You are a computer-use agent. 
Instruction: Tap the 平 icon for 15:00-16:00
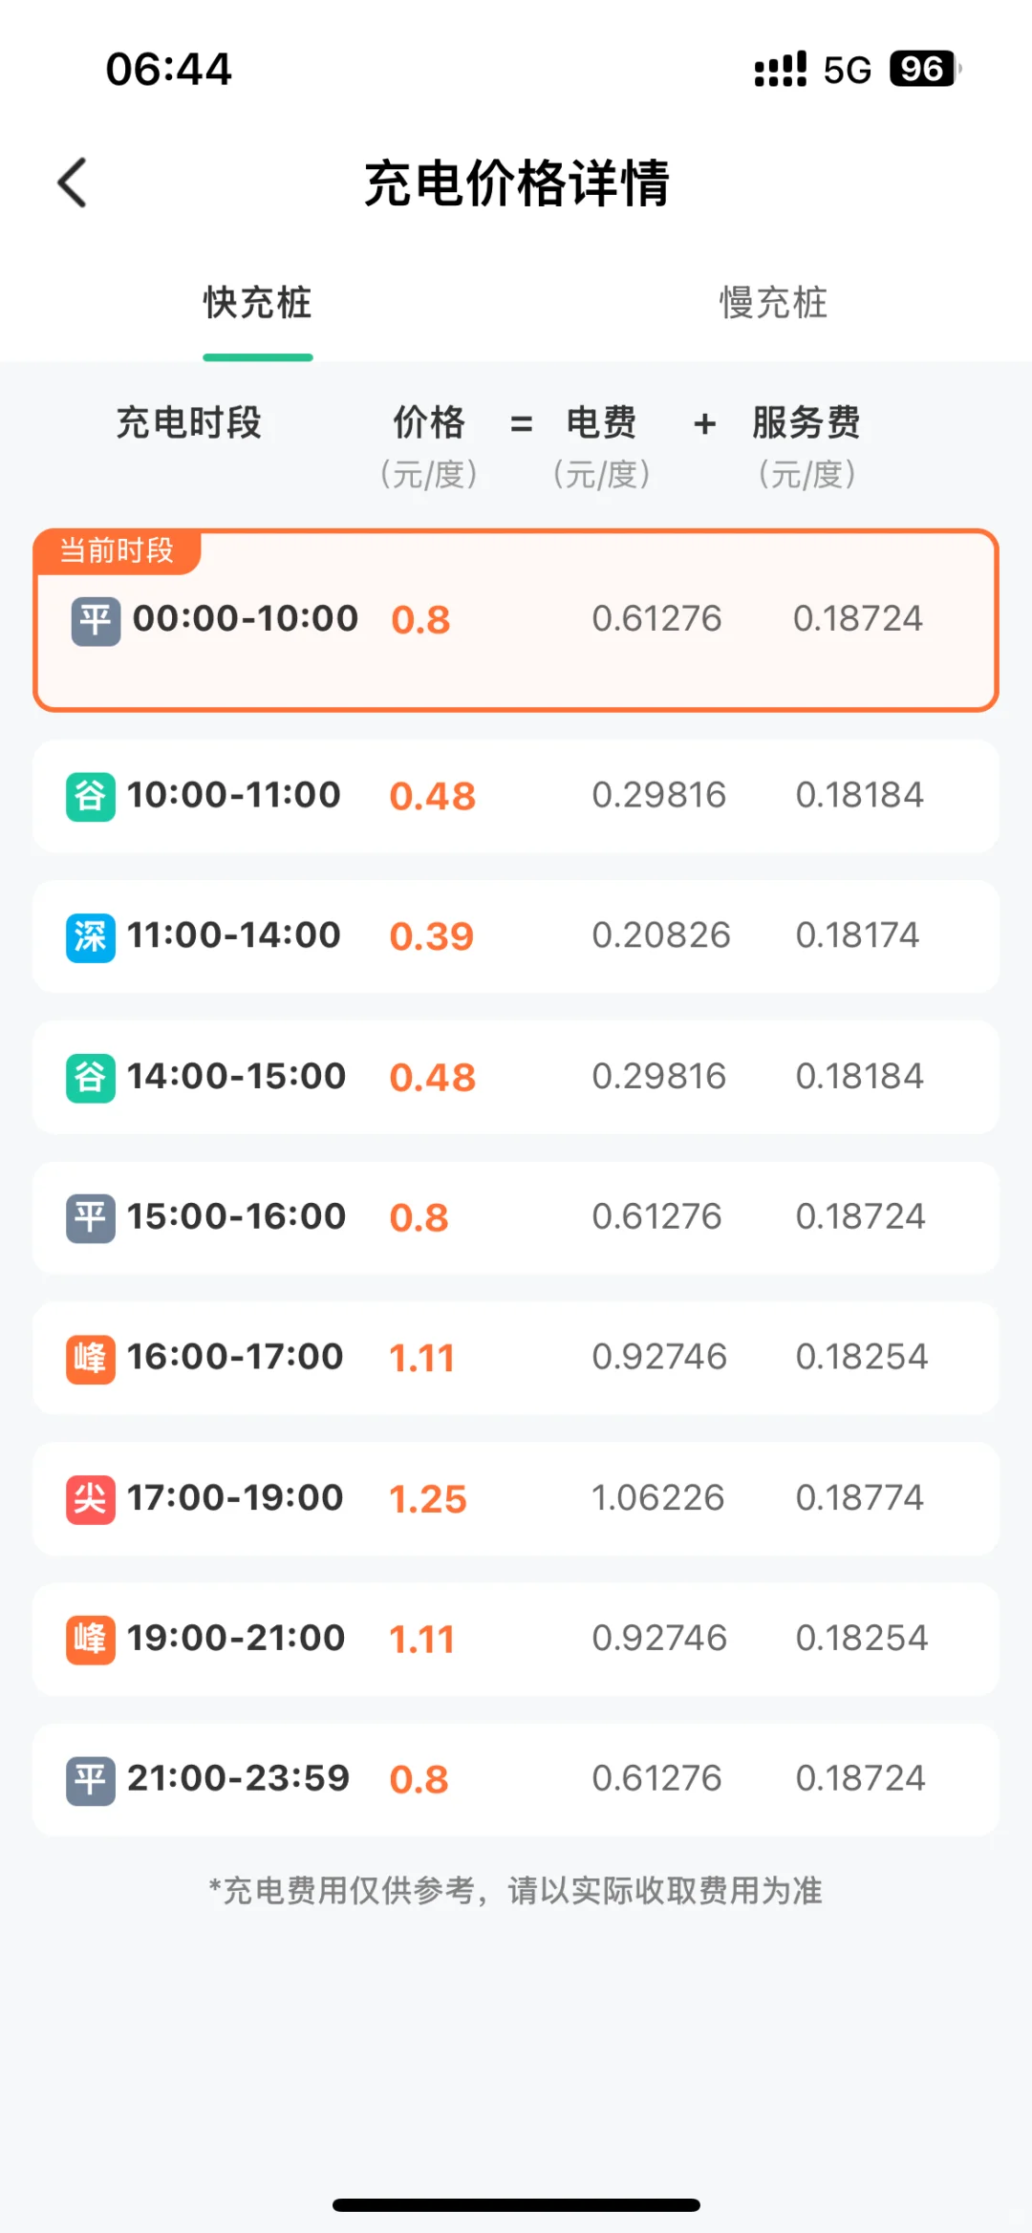click(90, 1217)
